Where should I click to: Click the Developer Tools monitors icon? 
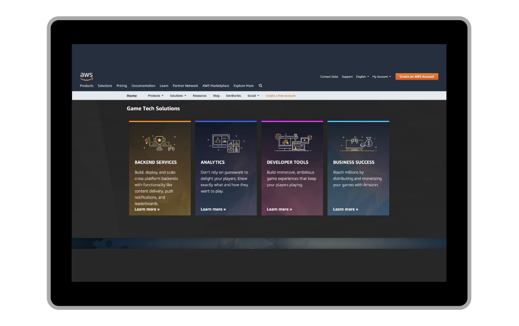pos(293,142)
